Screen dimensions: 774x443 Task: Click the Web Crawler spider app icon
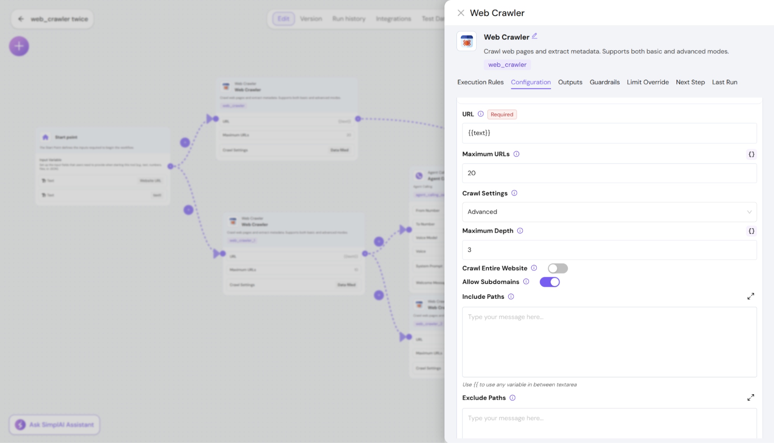tap(467, 41)
